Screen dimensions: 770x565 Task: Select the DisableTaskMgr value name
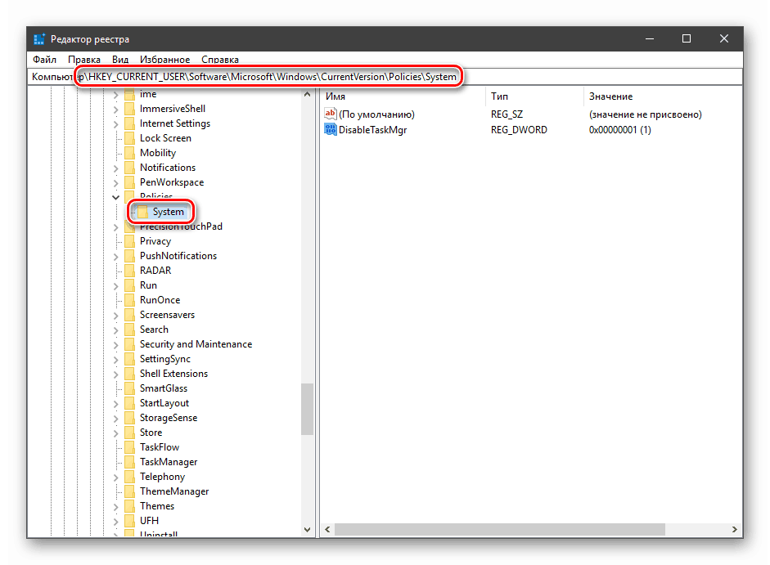click(x=372, y=129)
